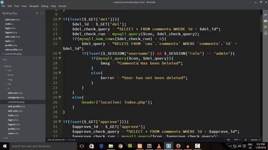
Task: Open the Help menu
Action: click(x=53, y=6)
